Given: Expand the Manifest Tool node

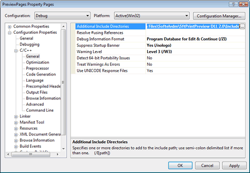Looking at the screenshot, I should pos(16,123).
